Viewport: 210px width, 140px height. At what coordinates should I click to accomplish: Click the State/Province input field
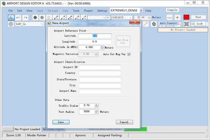[100, 79]
